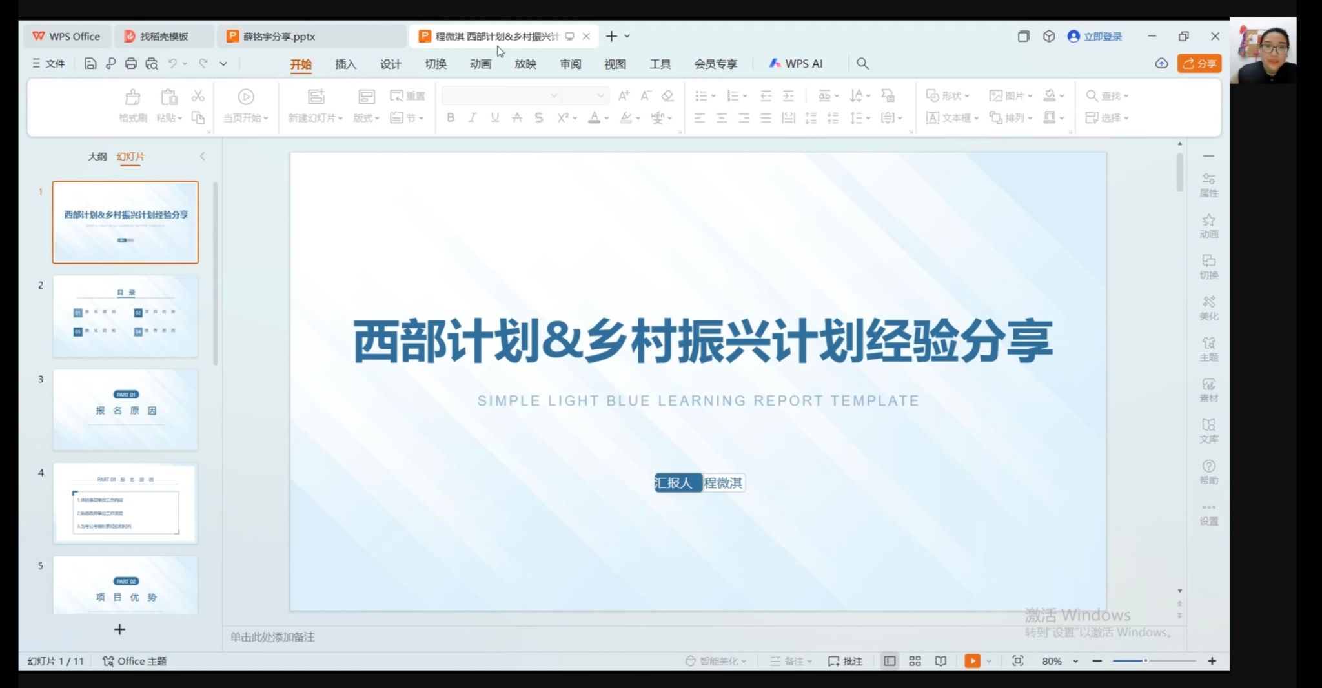
Task: Click the zoom slider handle in status bar
Action: (x=1146, y=661)
